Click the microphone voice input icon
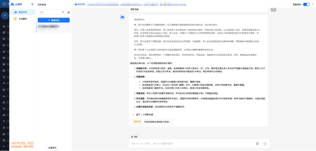 [x=257, y=144]
